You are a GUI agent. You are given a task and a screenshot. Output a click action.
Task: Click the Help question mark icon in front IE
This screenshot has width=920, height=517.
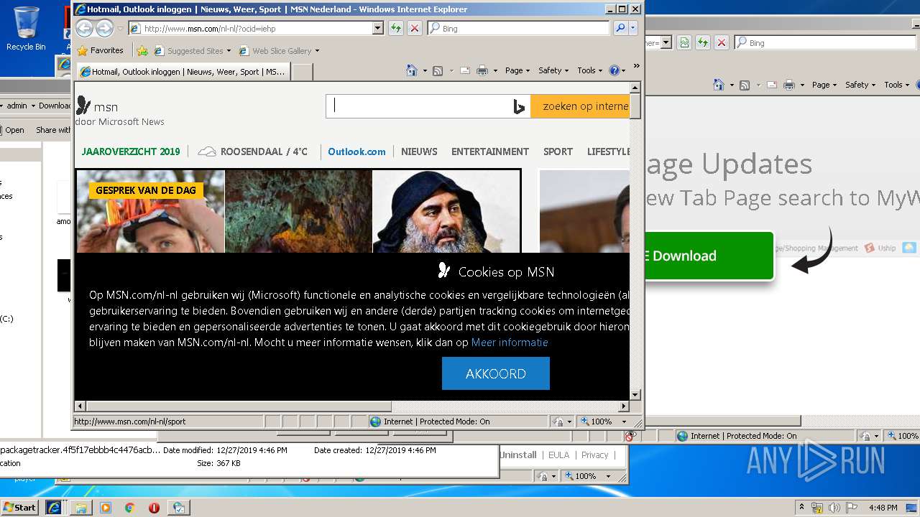614,70
